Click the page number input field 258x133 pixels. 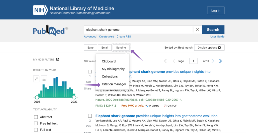click(x=193, y=61)
